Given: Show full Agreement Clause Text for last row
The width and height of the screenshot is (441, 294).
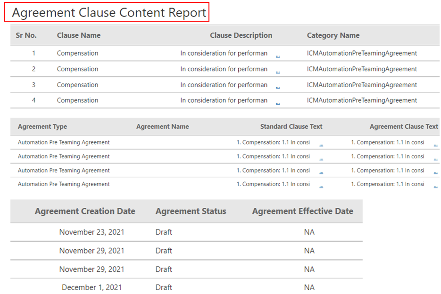Looking at the screenshot, I should (435, 186).
